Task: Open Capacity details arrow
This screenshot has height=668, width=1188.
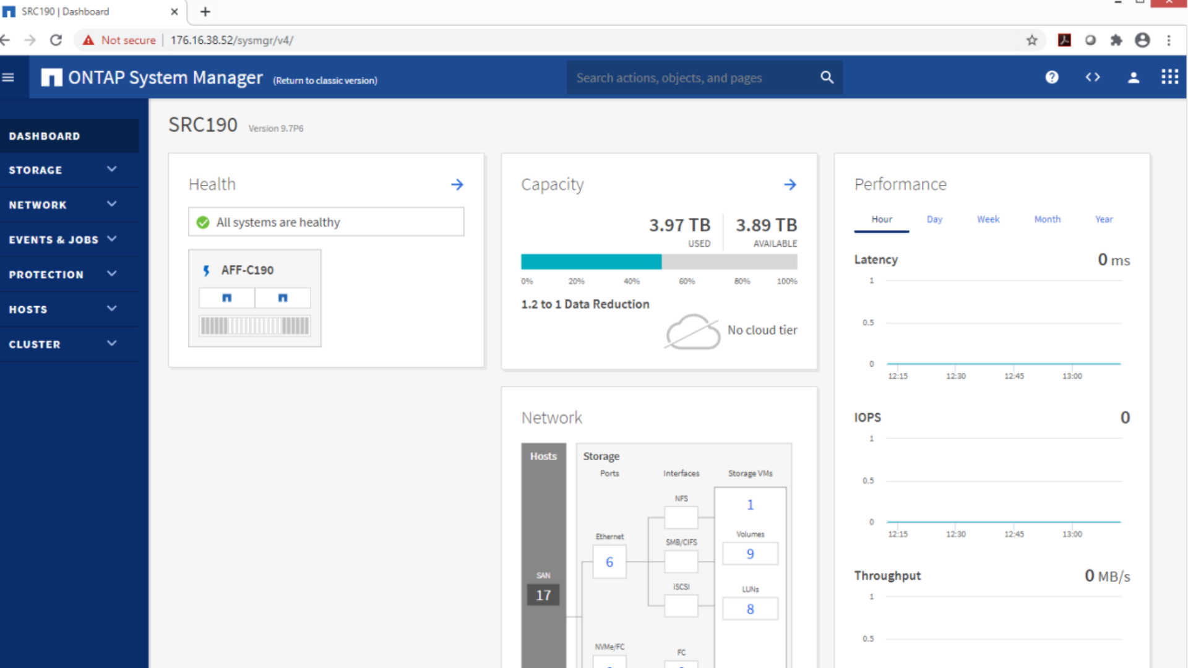Action: (x=790, y=184)
